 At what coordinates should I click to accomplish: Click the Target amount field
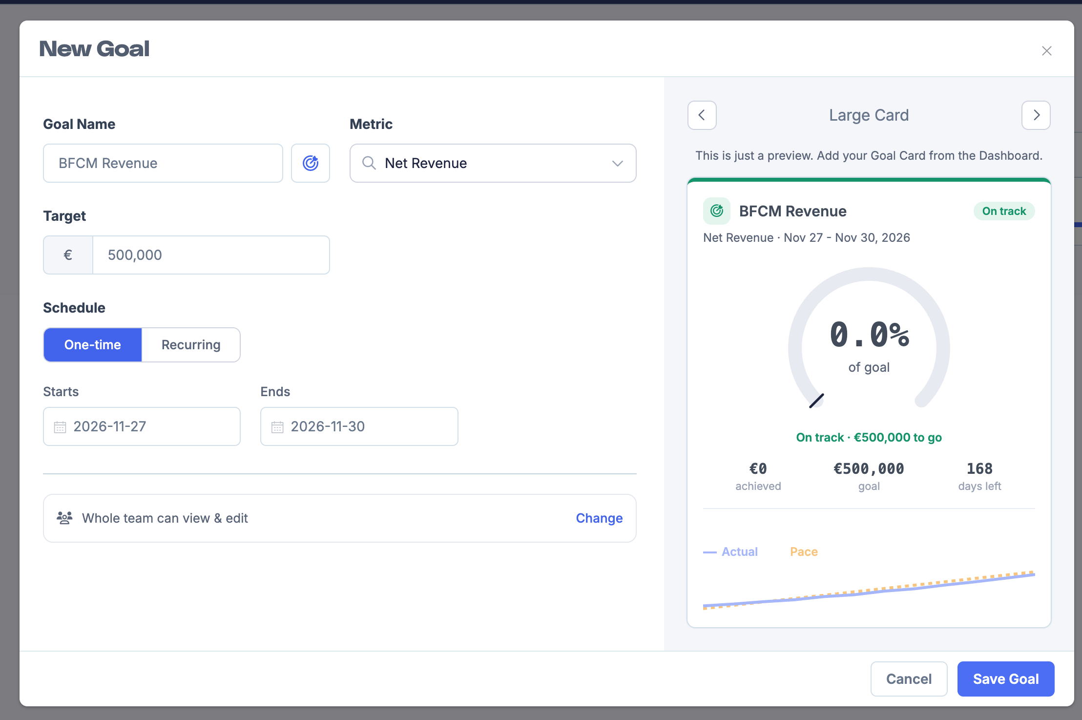(x=211, y=255)
